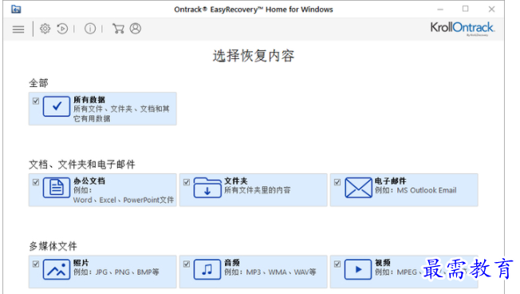Click the 多媒体文件 section heading

(x=53, y=246)
